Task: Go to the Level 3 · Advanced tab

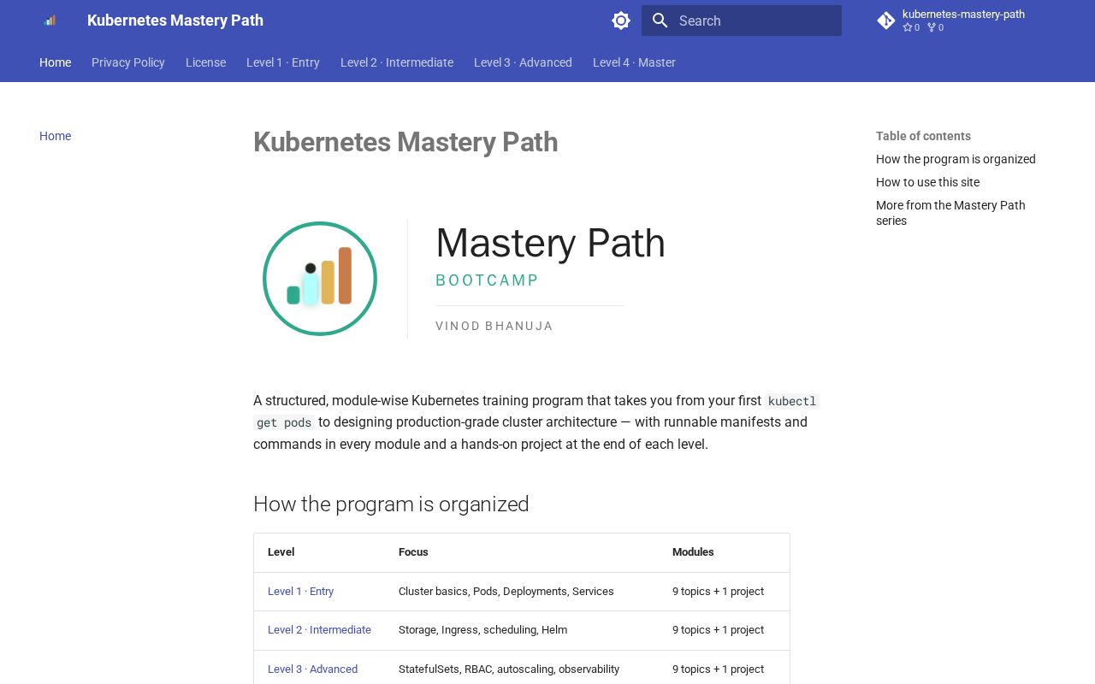Action: (523, 62)
